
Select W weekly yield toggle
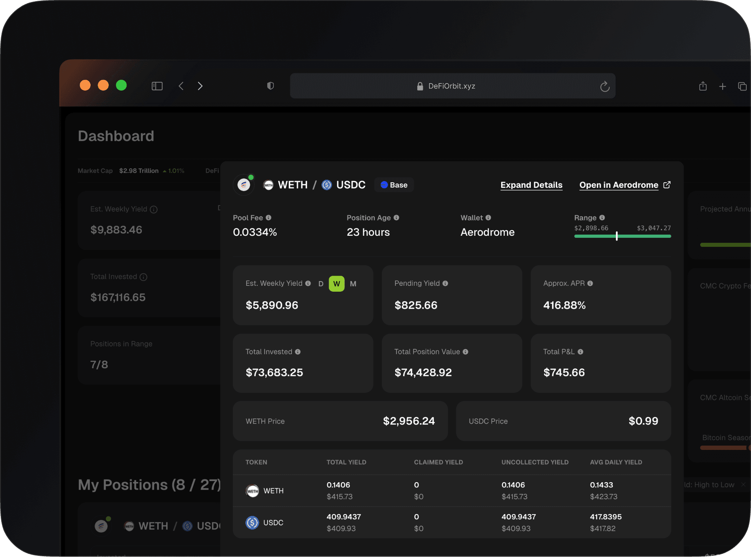336,284
